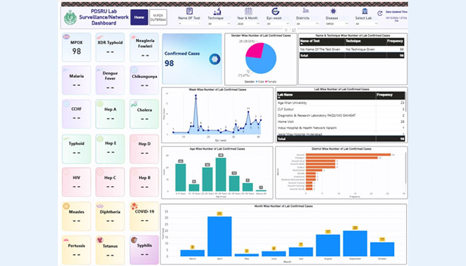Click the virus icon on Confirmed Cases card
Image resolution: width=466 pixels, height=266 pixels.
pos(214,59)
